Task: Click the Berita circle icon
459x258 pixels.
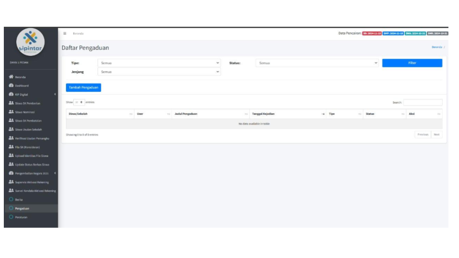Action: [11, 199]
